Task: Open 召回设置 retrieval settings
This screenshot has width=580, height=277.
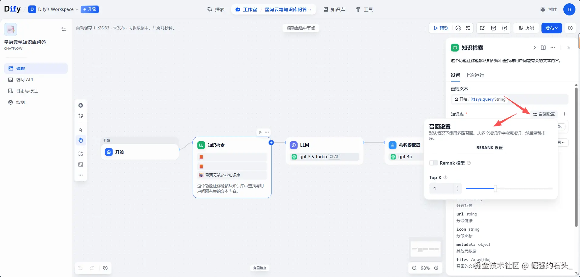Action: pos(544,114)
